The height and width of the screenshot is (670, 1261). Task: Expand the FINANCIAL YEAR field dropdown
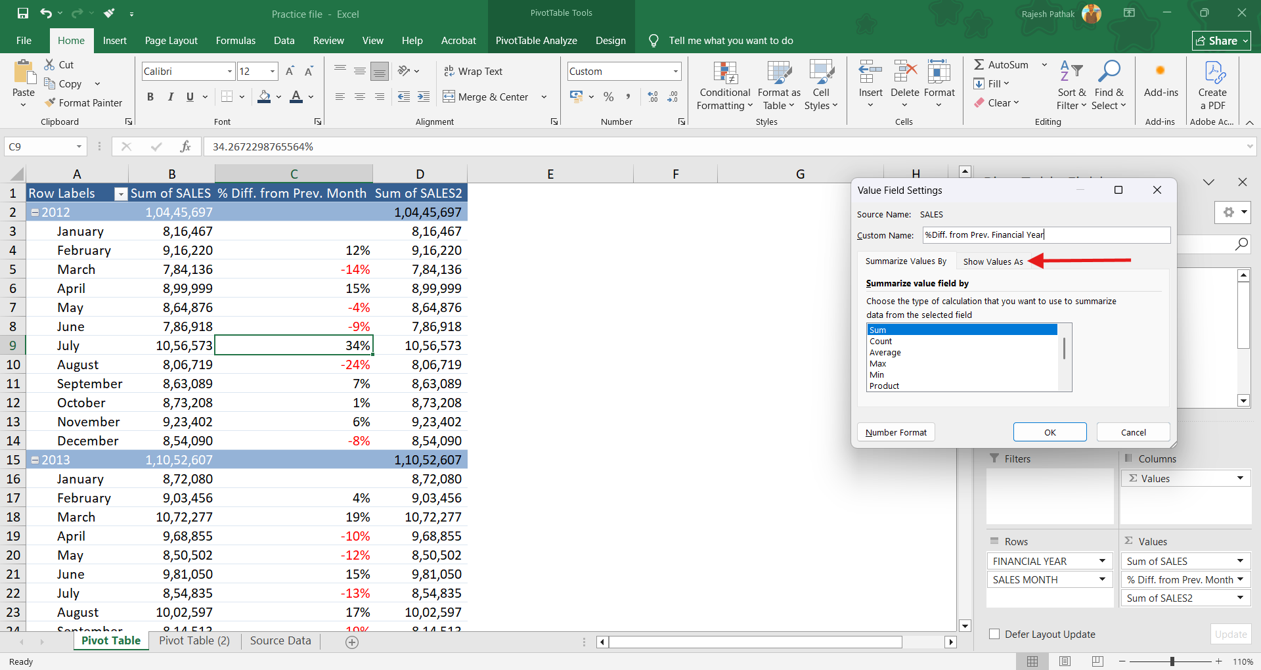(x=1102, y=561)
